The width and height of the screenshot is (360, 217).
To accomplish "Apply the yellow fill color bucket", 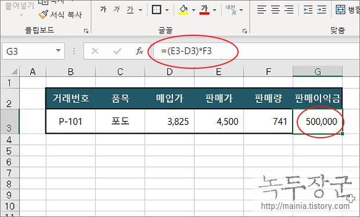I will click(x=183, y=10).
